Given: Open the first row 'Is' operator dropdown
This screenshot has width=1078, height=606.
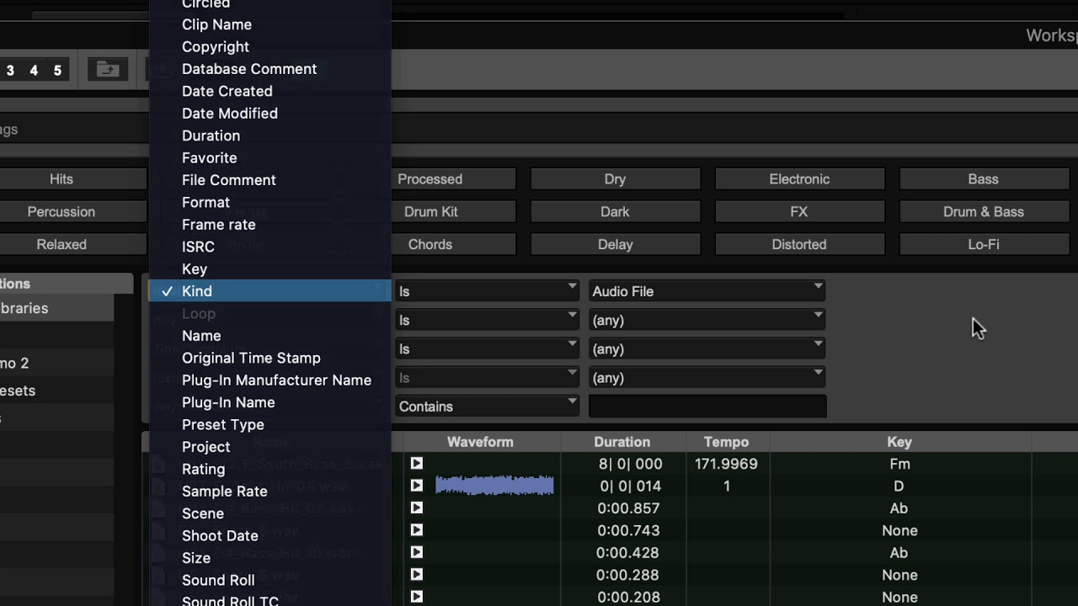Looking at the screenshot, I should point(487,291).
